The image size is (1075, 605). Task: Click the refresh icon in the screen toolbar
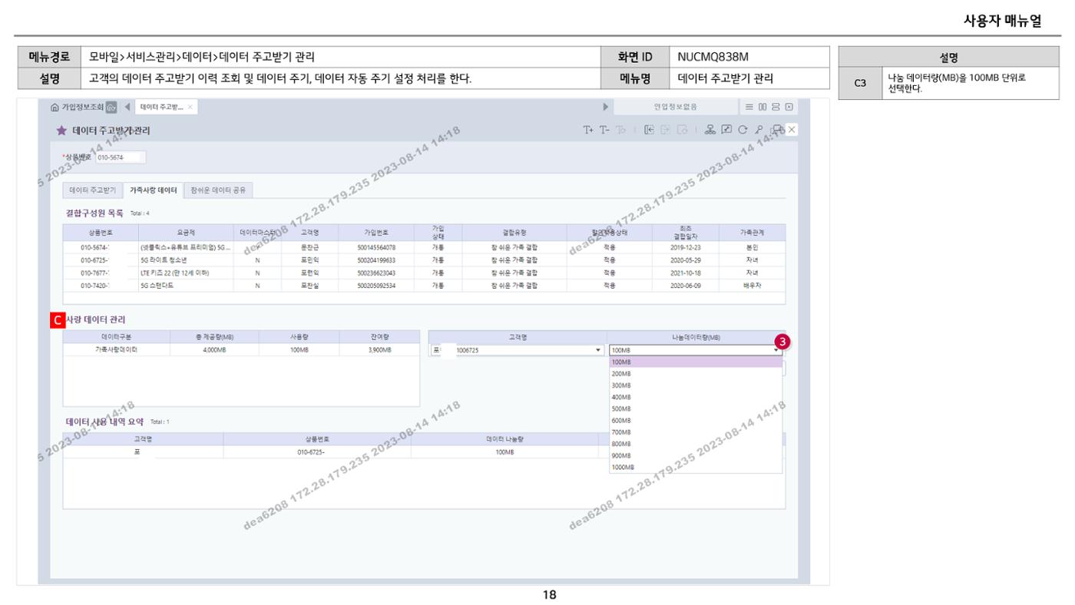click(x=743, y=130)
